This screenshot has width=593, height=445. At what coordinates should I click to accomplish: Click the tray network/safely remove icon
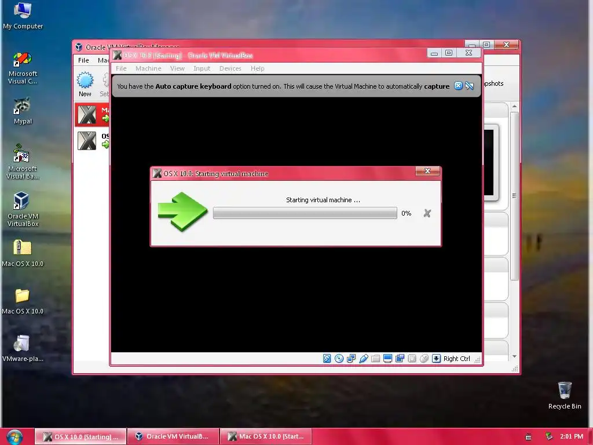549,437
